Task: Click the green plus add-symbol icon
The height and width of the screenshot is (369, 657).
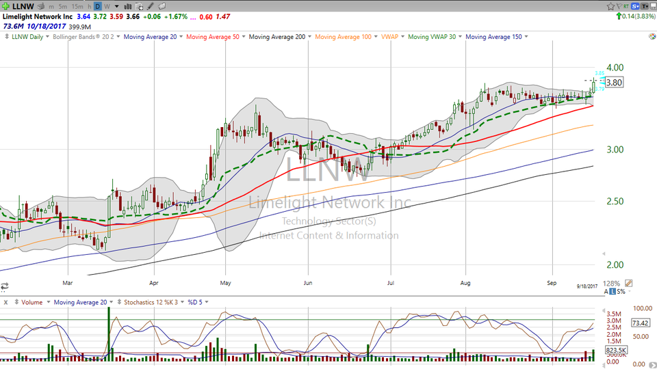Action: pos(5,6)
